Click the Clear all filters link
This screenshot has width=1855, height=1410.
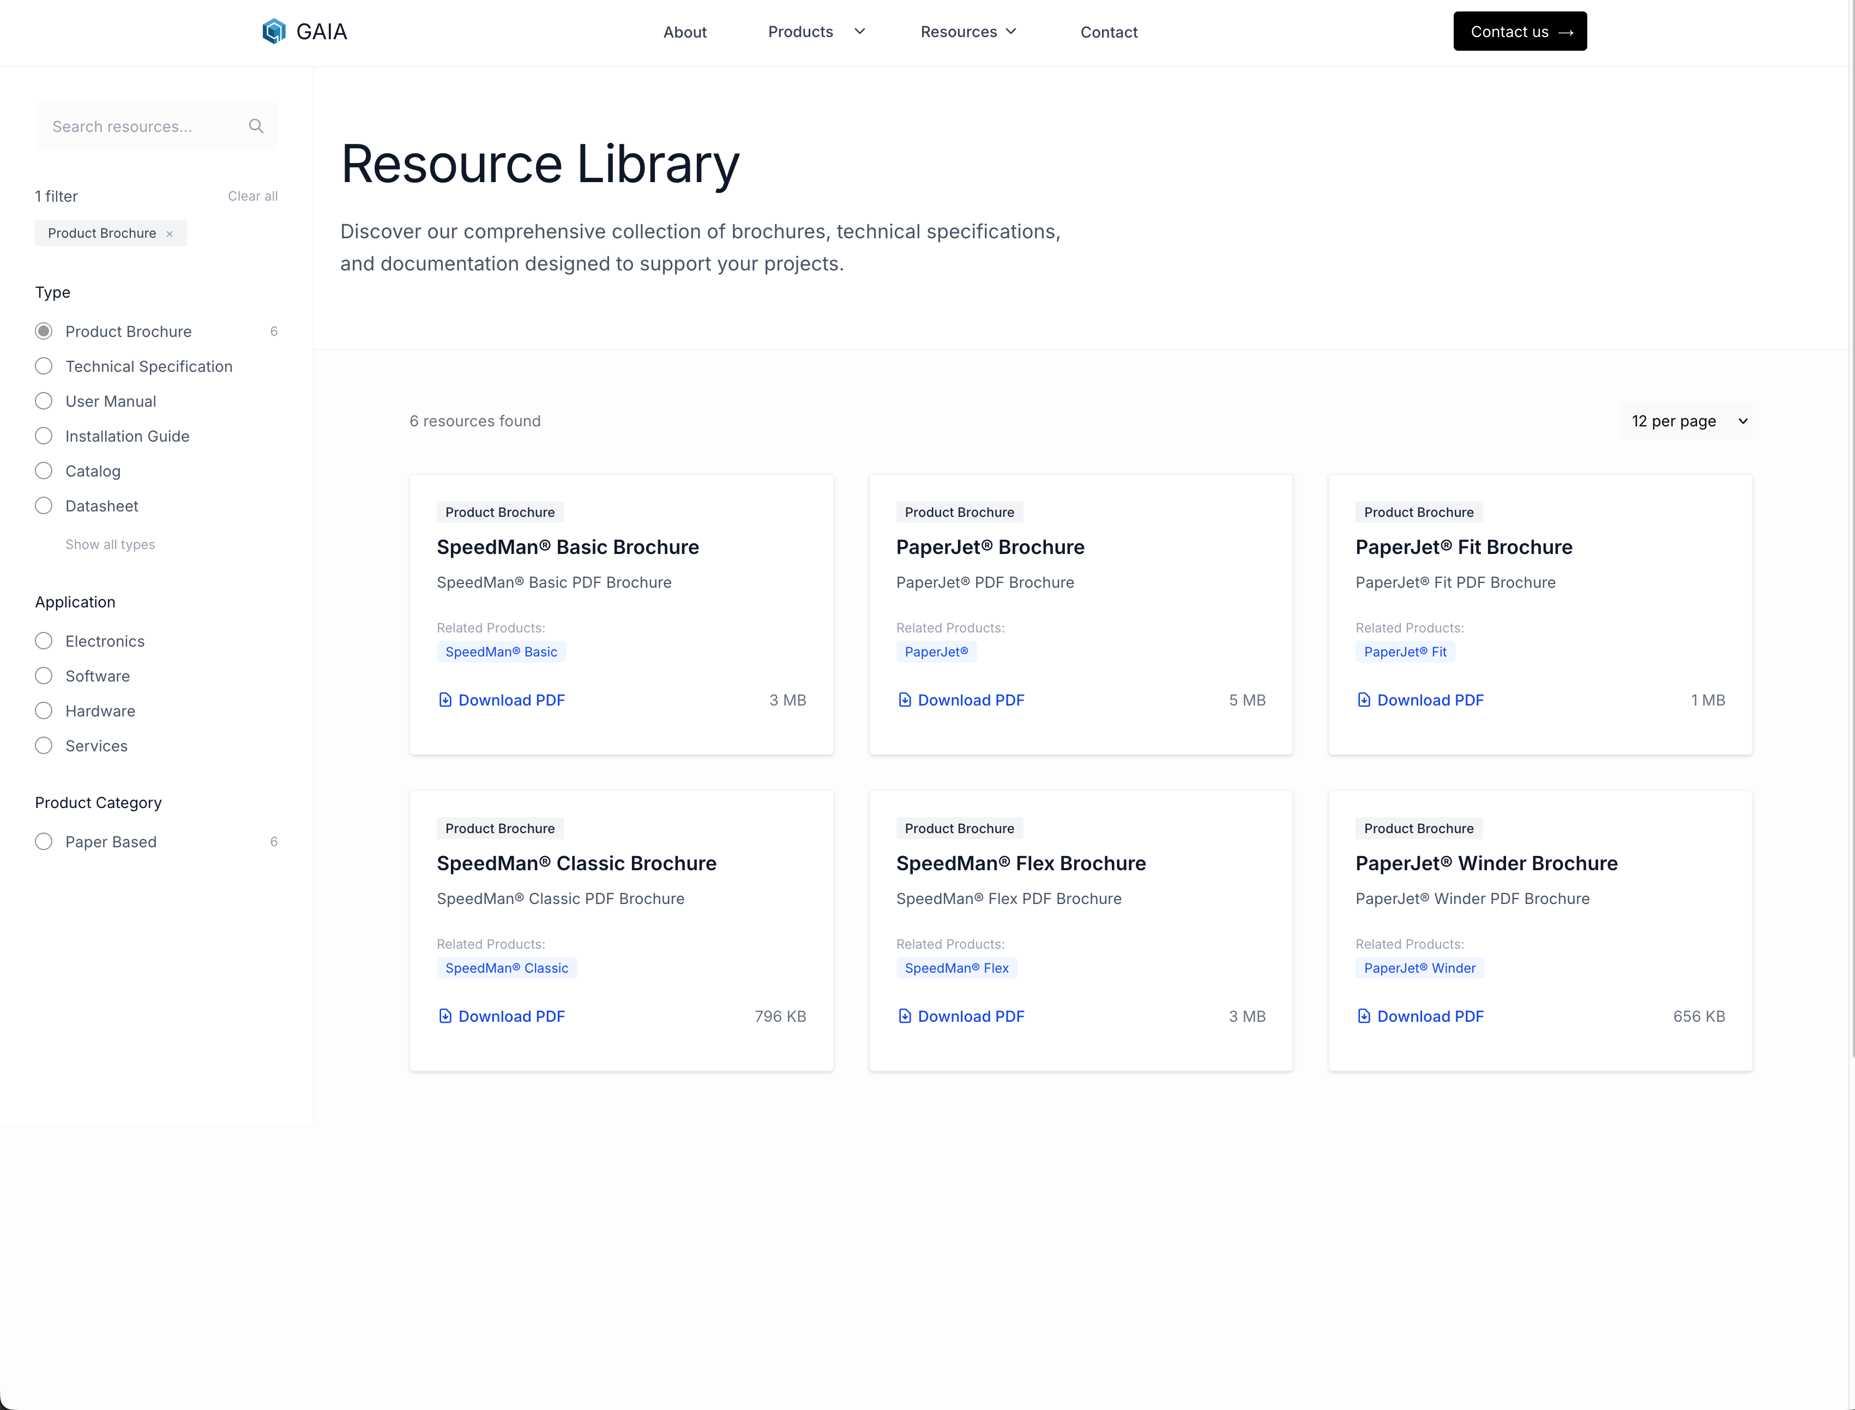pyautogui.click(x=252, y=196)
